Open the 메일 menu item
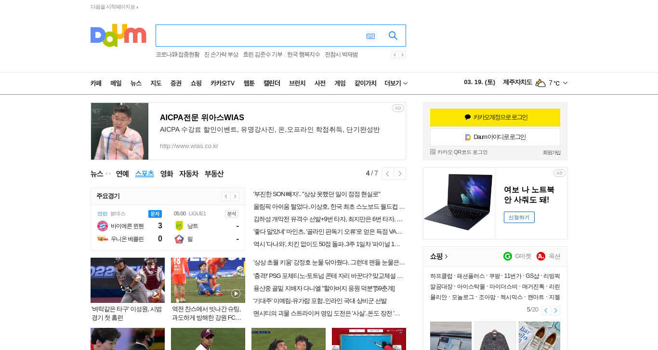 (116, 83)
